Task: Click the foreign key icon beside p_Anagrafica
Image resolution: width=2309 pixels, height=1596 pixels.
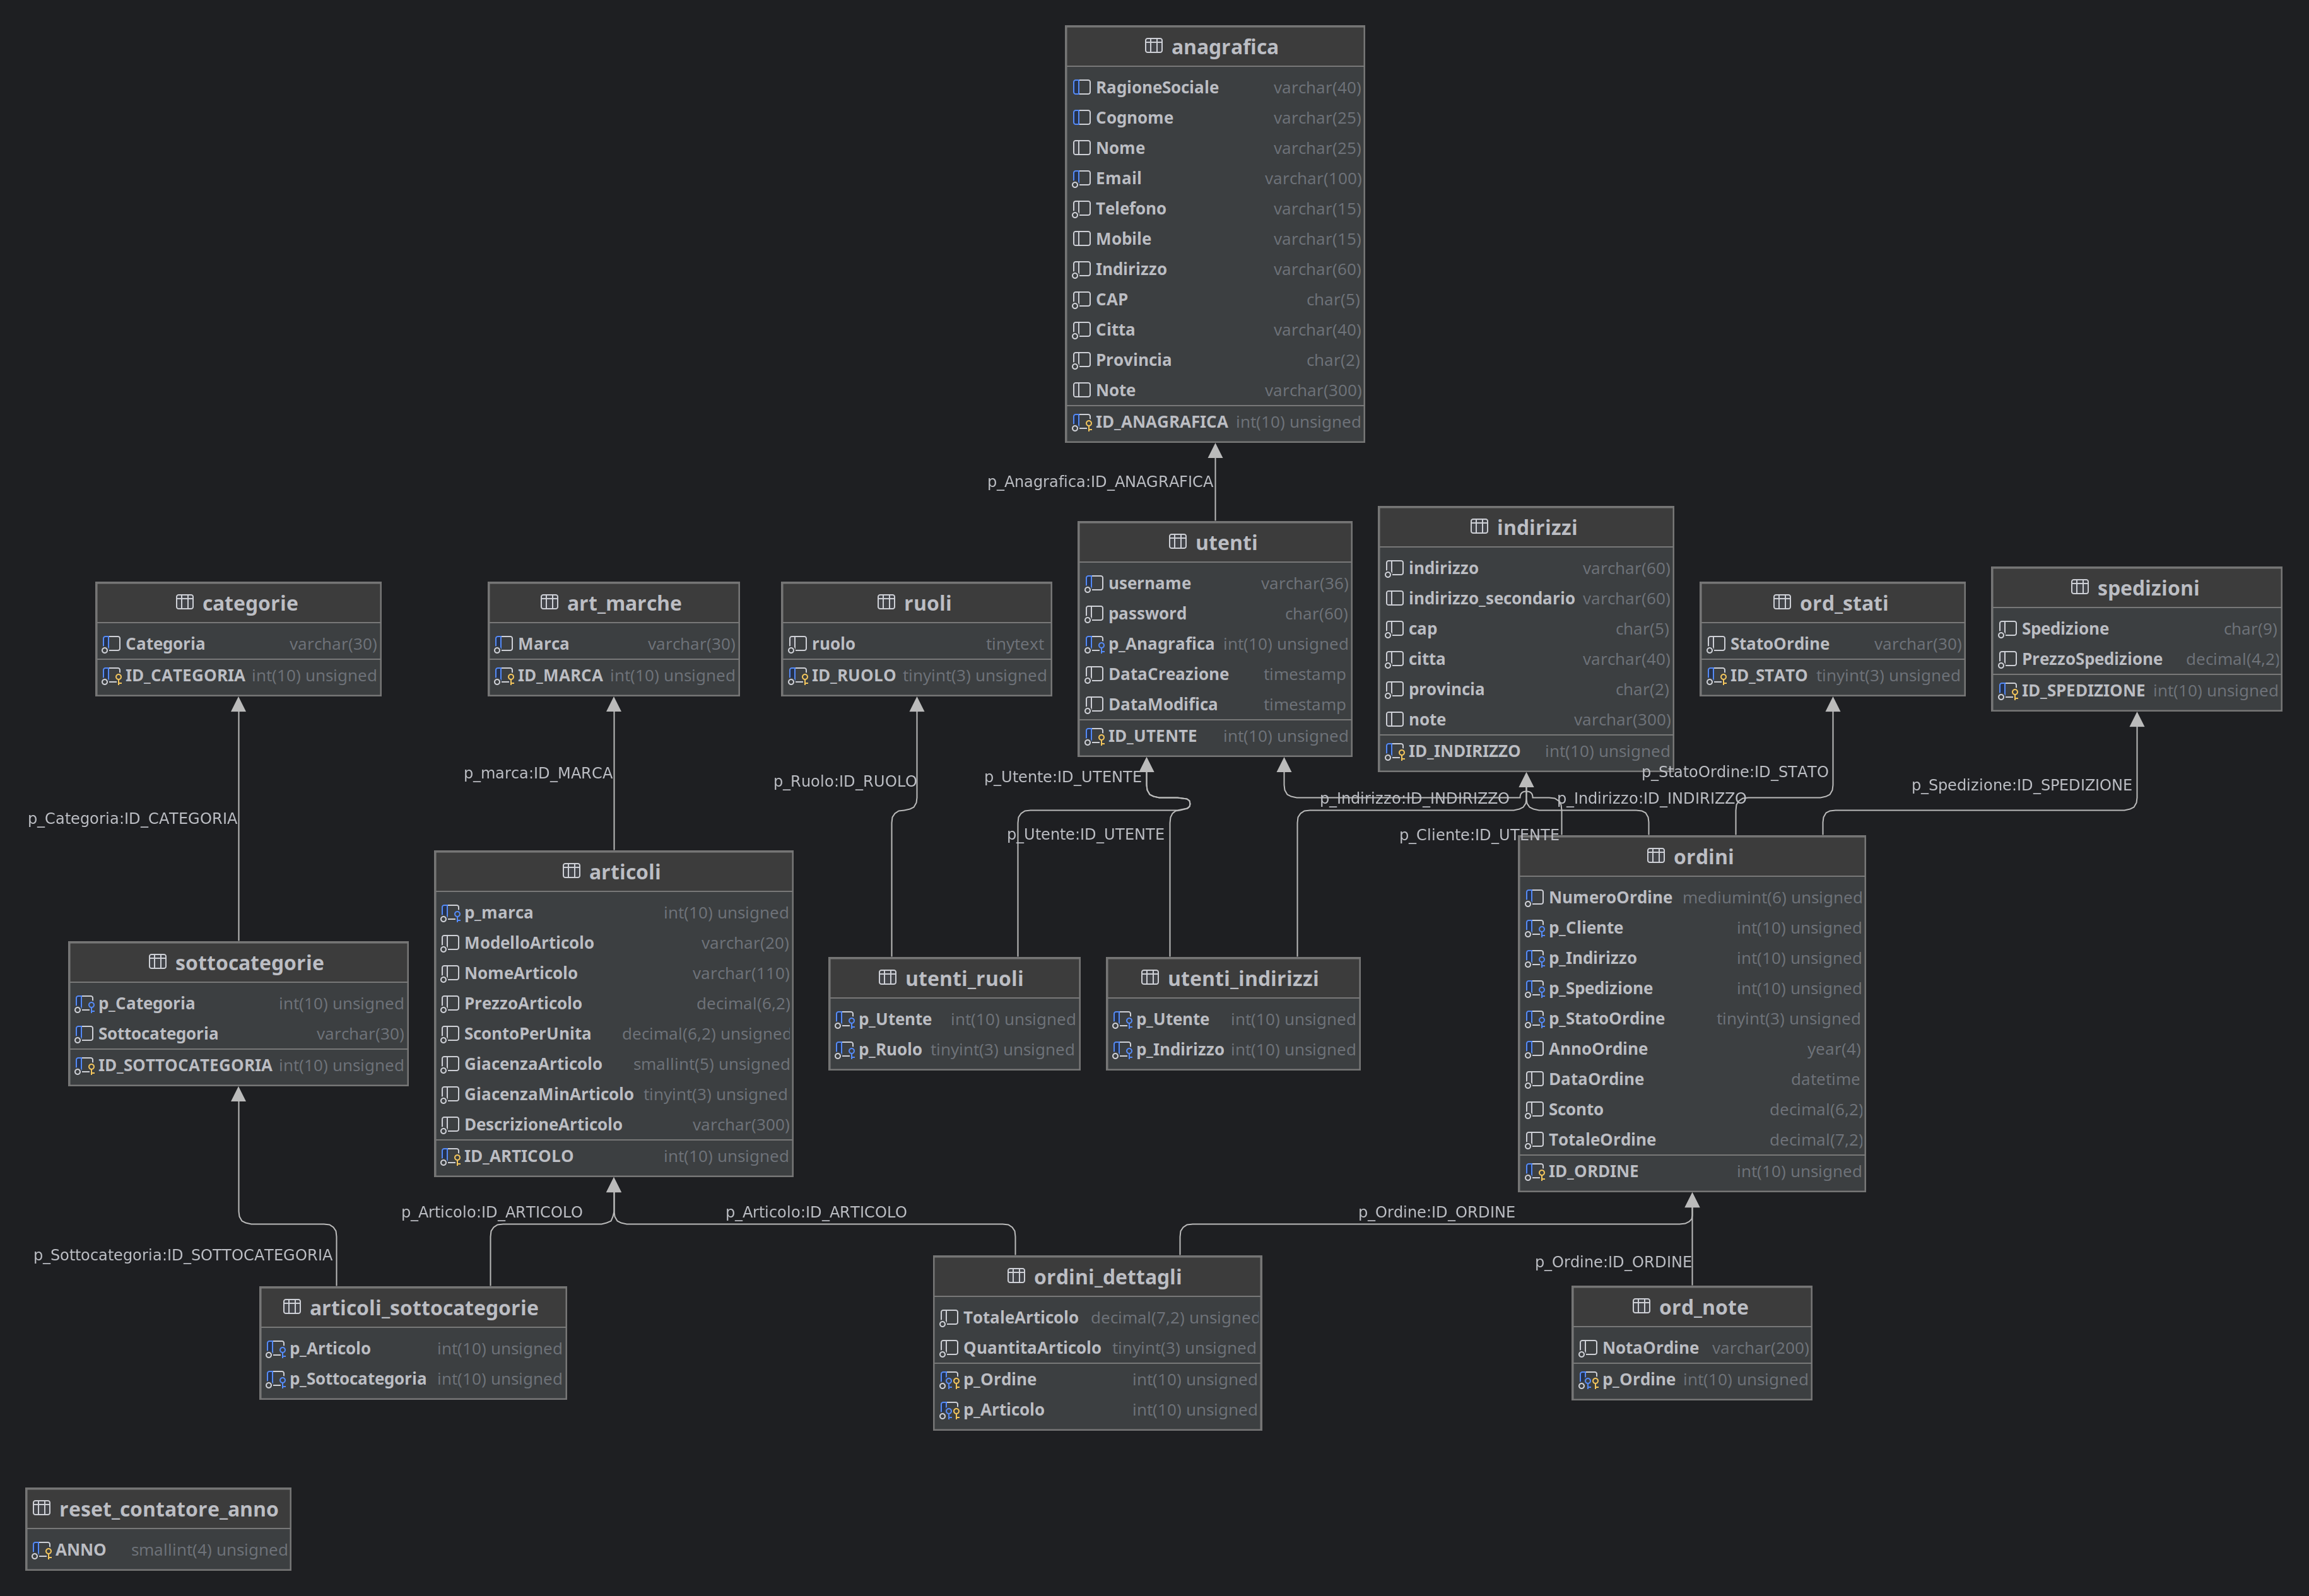Action: 1094,644
